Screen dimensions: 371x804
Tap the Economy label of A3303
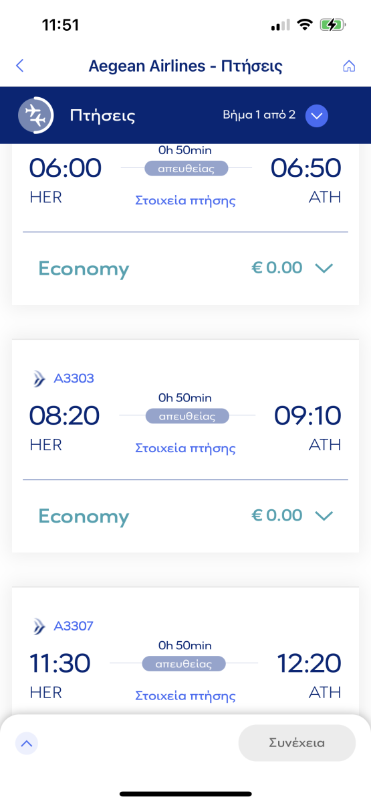[84, 517]
